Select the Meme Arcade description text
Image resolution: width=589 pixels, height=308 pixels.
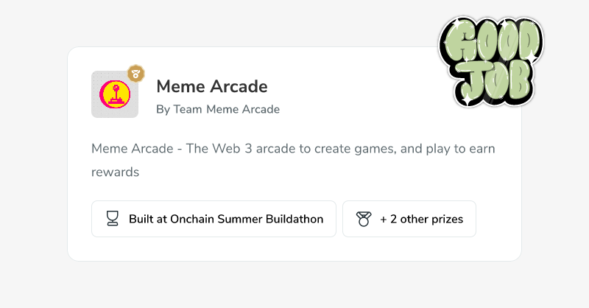(x=293, y=160)
